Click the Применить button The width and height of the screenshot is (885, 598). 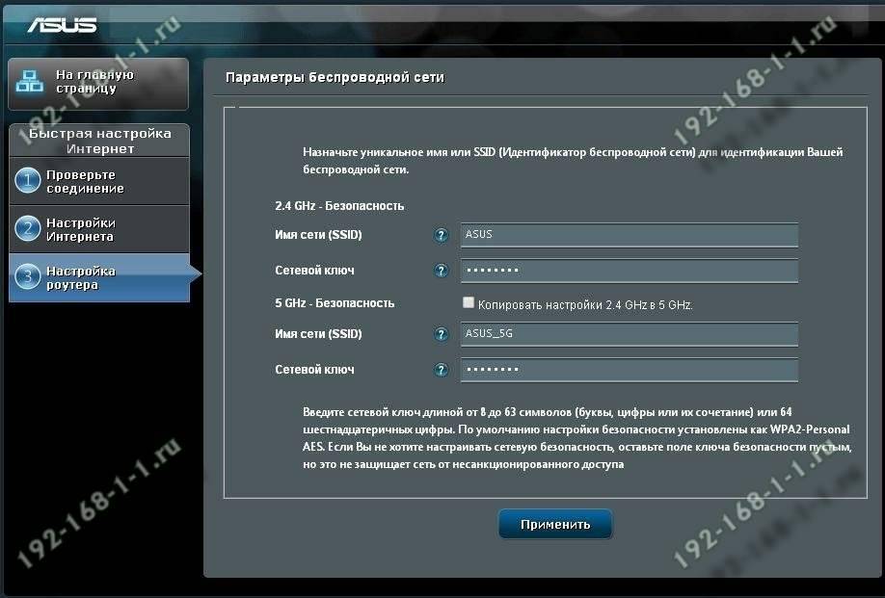click(x=555, y=524)
